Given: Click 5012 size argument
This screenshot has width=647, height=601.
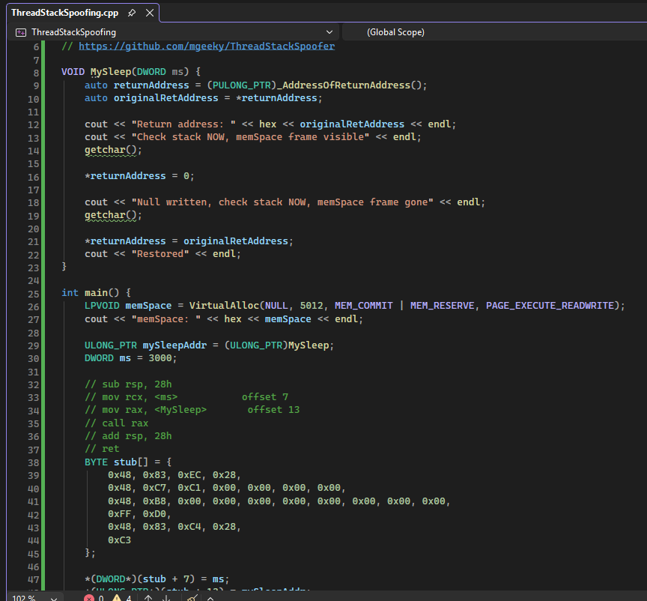Looking at the screenshot, I should click(311, 306).
